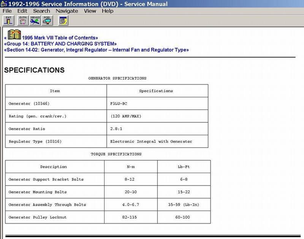Click the EXIT toolbar icon
The width and height of the screenshot is (304, 239).
[x=8, y=21]
